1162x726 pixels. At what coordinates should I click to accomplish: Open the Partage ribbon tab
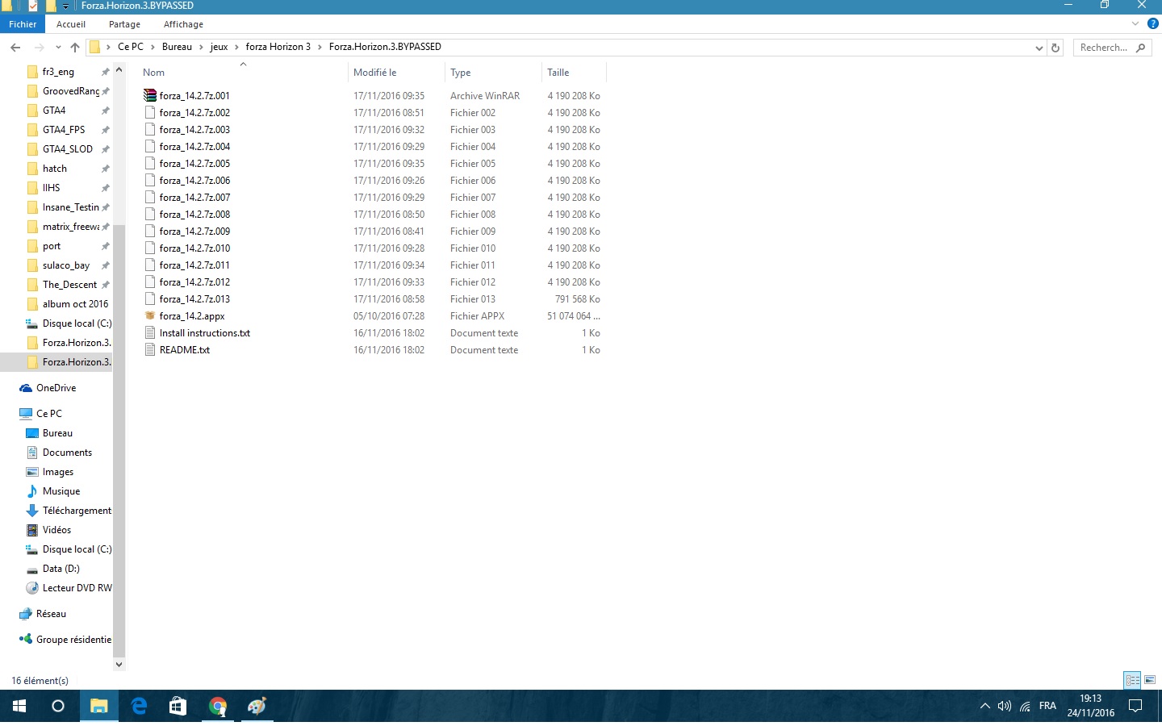(x=124, y=24)
